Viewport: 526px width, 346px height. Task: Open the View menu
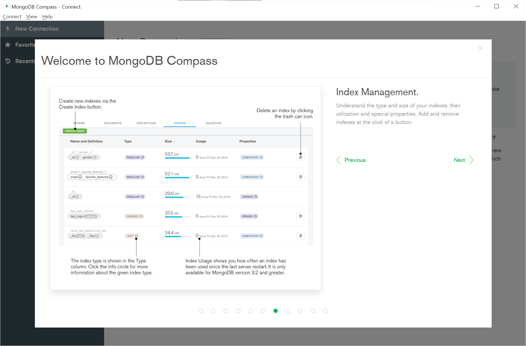[32, 17]
